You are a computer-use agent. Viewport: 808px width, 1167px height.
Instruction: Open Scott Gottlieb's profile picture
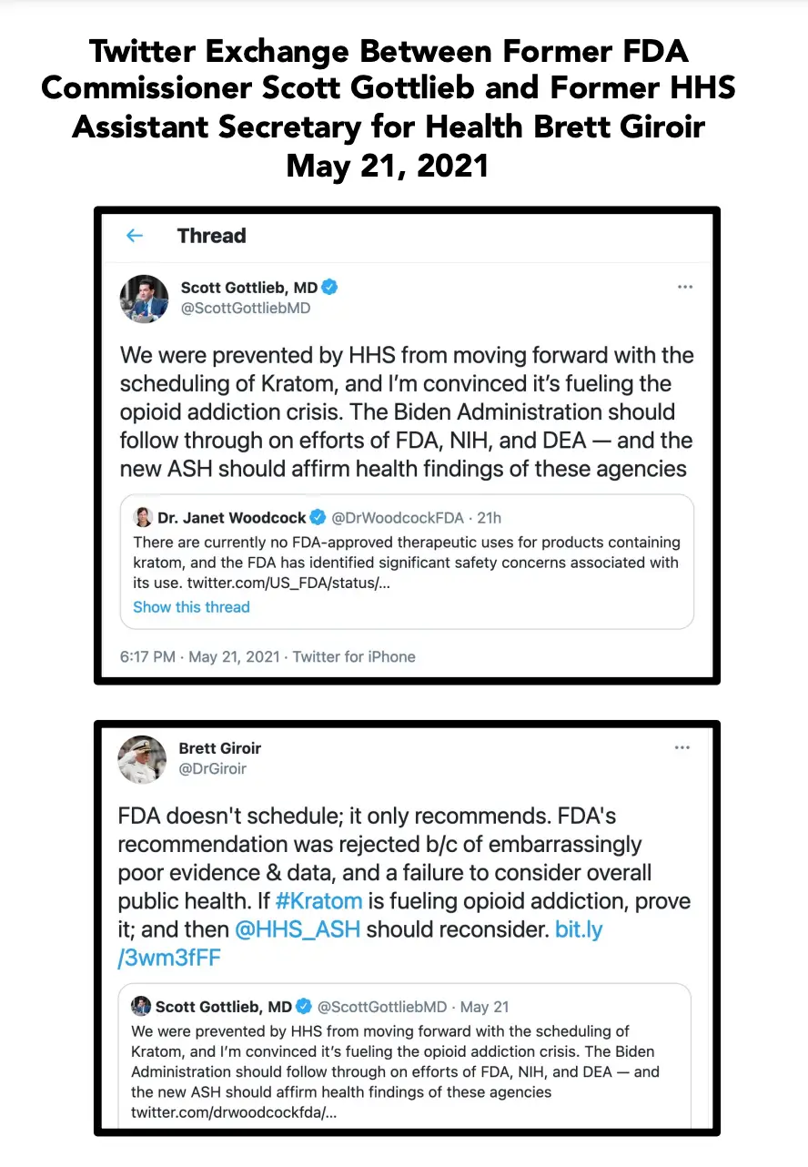[x=143, y=298]
